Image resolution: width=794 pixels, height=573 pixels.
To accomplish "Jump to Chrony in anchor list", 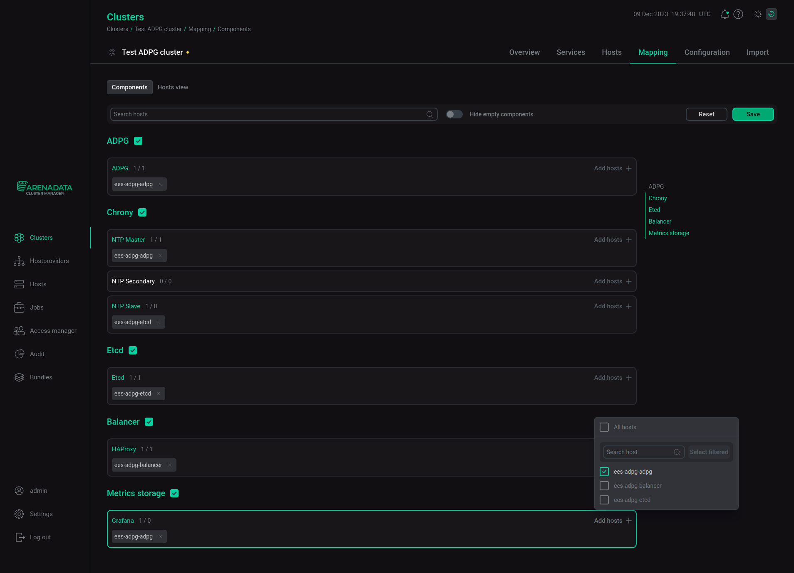I will pos(658,198).
